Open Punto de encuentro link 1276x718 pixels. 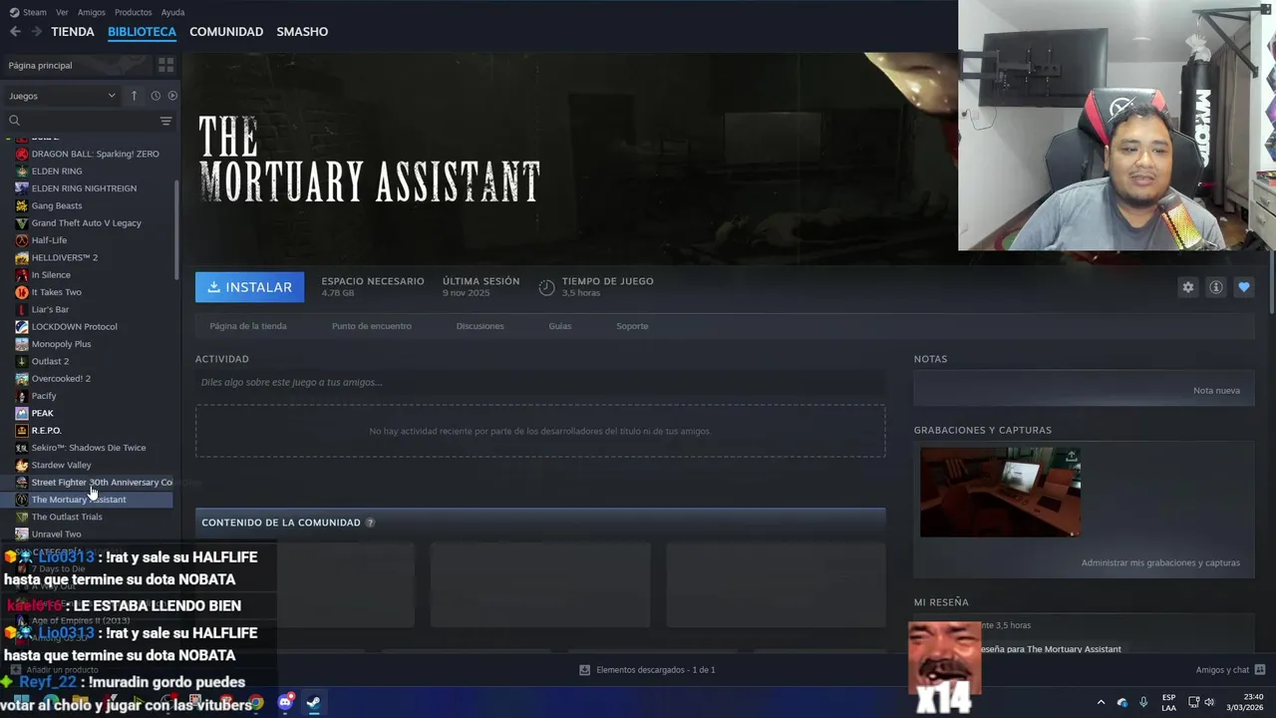click(371, 326)
